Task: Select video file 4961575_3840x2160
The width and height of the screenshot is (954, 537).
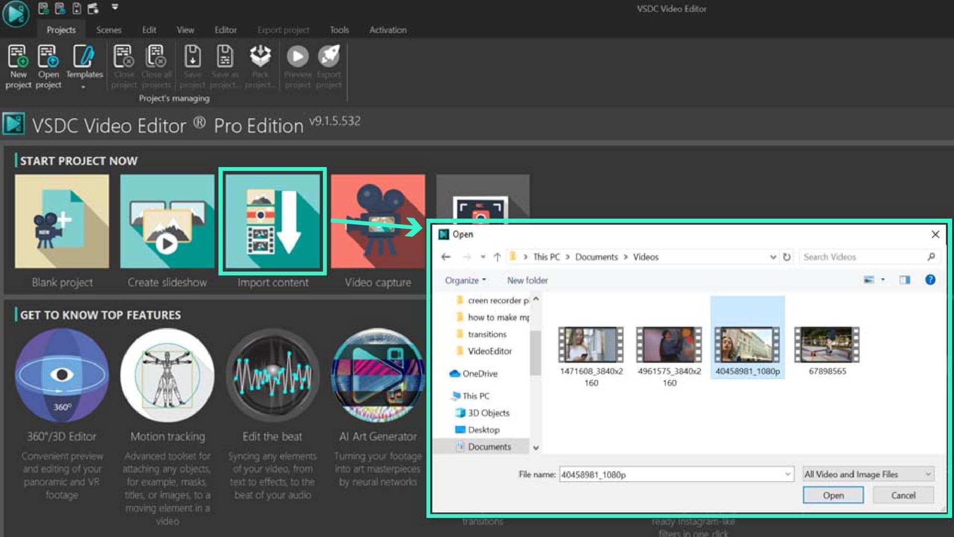Action: click(x=669, y=357)
